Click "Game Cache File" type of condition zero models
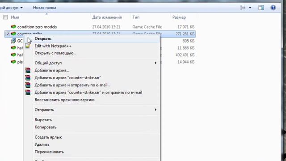Viewport: 286px width, 161px height. (147, 27)
